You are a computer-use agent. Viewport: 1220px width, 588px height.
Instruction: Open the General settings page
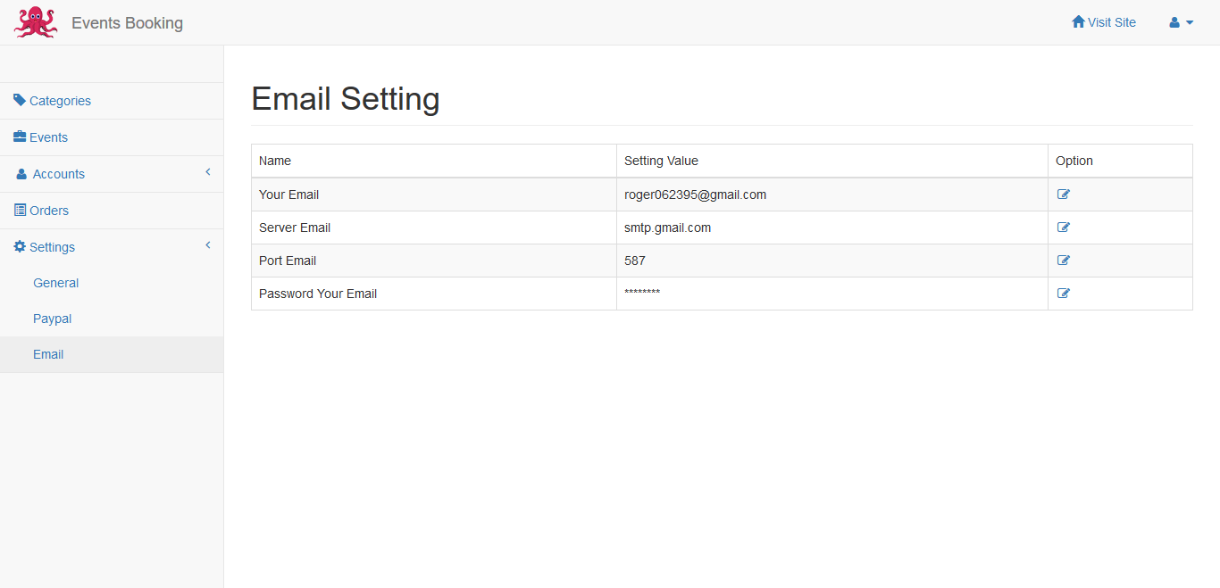56,283
